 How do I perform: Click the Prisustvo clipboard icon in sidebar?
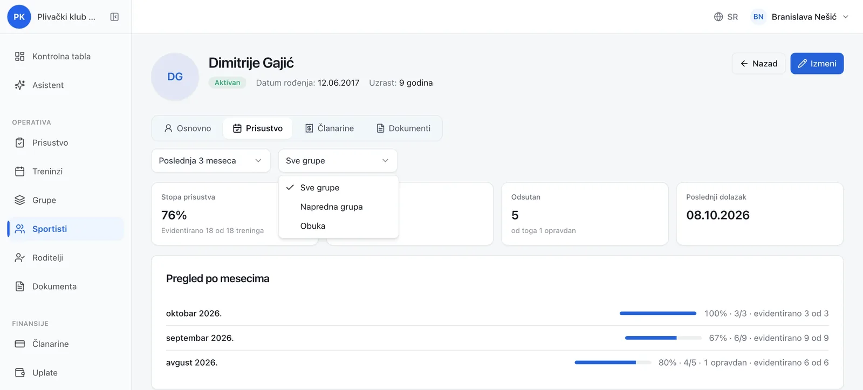point(20,142)
